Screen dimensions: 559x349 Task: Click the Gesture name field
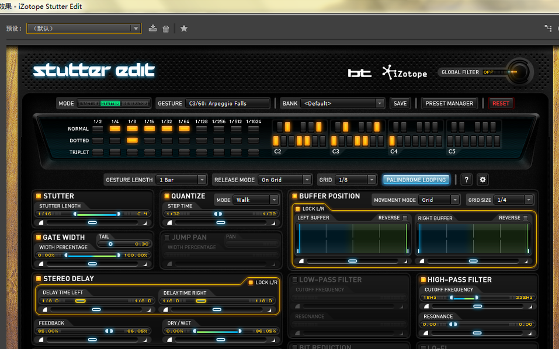point(227,103)
